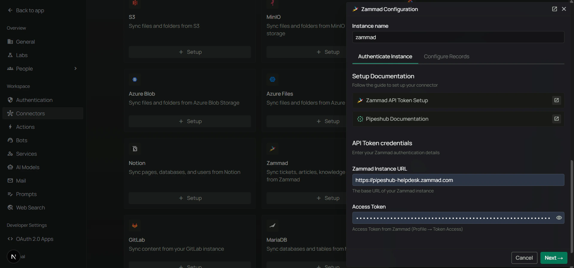Open Prompts icon in sidebar
This screenshot has width=574, height=268.
(x=10, y=194)
